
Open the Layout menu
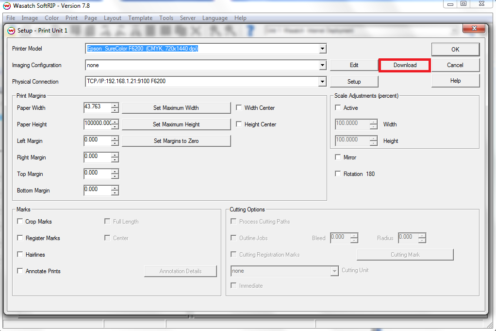pyautogui.click(x=112, y=18)
